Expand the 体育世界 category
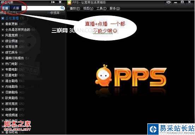 click(2, 47)
